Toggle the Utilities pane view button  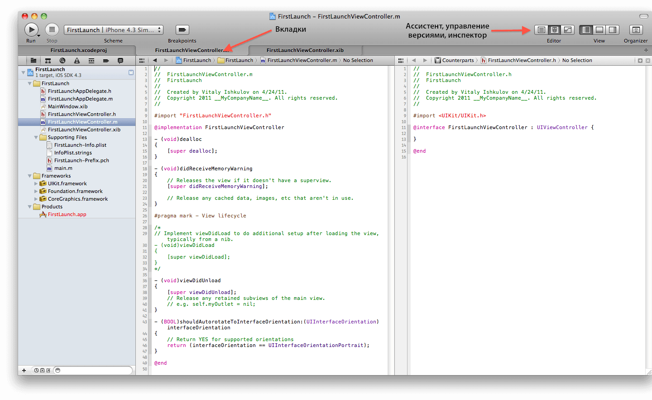[x=613, y=30]
